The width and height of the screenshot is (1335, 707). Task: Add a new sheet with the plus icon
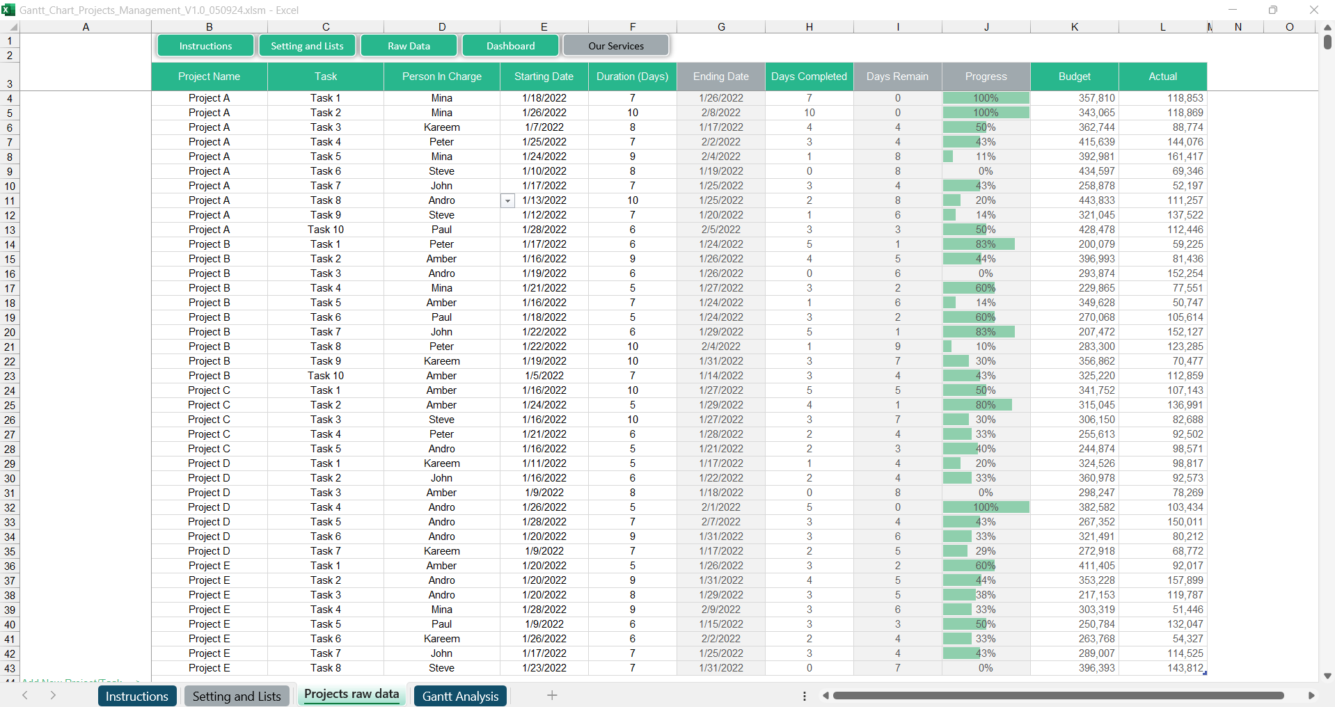(x=551, y=695)
